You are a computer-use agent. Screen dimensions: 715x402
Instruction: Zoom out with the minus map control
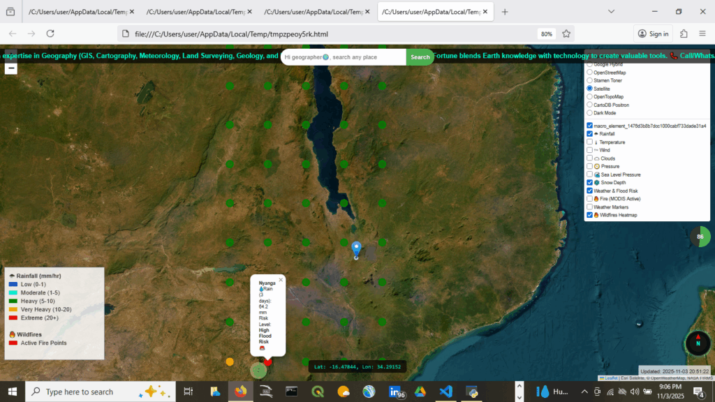10,68
